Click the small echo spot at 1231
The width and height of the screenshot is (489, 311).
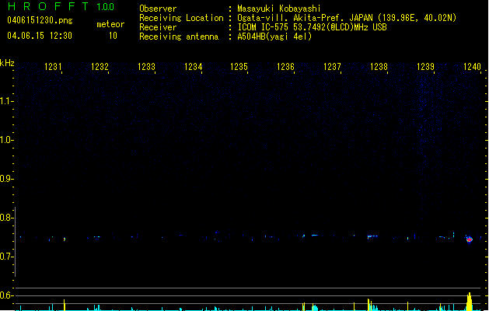coord(65,239)
